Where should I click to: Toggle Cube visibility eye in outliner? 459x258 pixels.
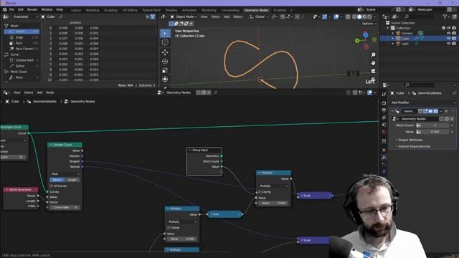coord(448,38)
